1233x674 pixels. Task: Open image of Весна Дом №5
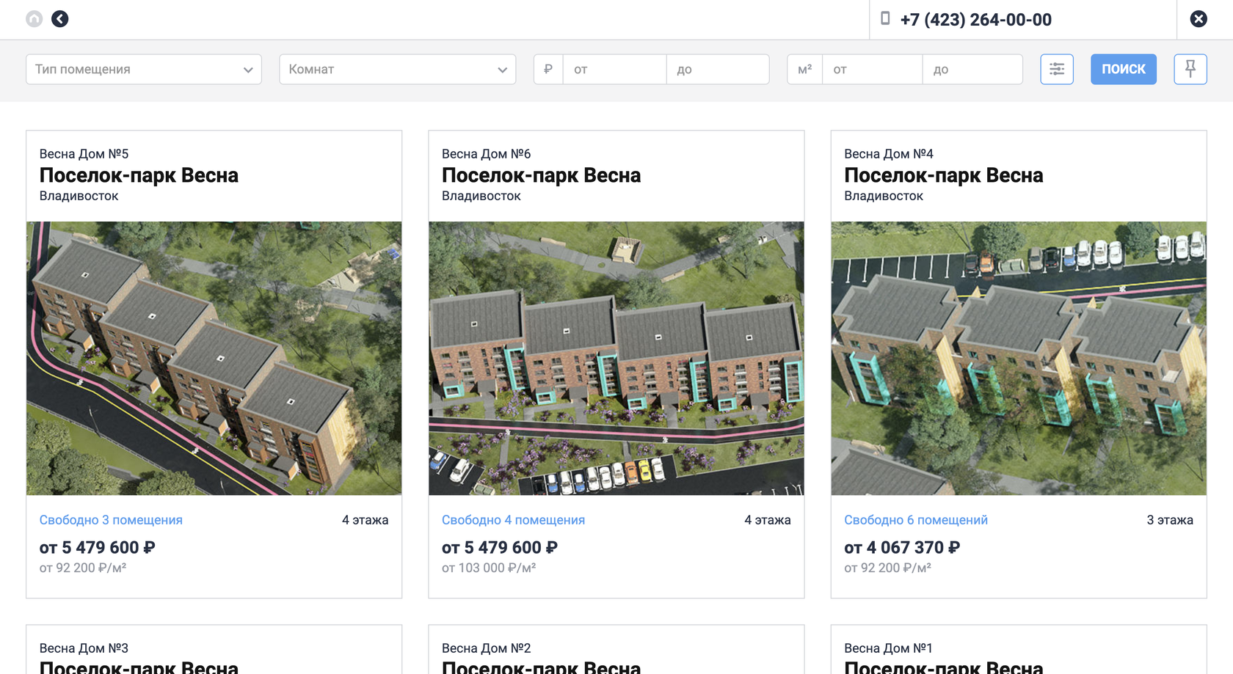point(214,359)
